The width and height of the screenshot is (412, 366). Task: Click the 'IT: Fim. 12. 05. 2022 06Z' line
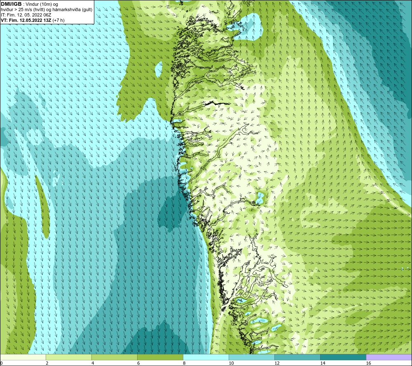tap(26, 15)
